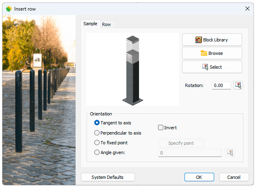Toggle the Invert checkbox
The image size is (256, 187).
[x=161, y=128]
